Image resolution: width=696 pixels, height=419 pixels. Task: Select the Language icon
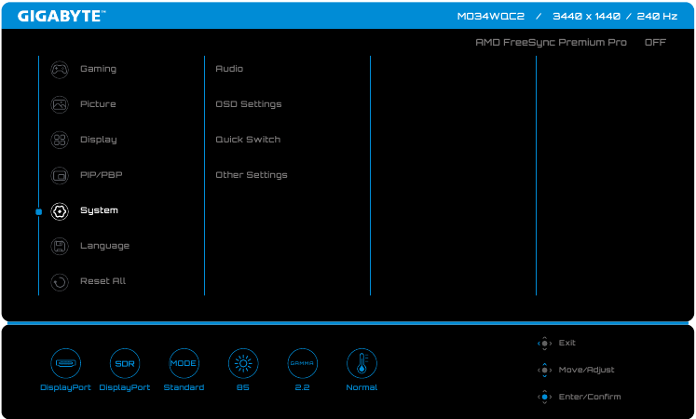(60, 246)
